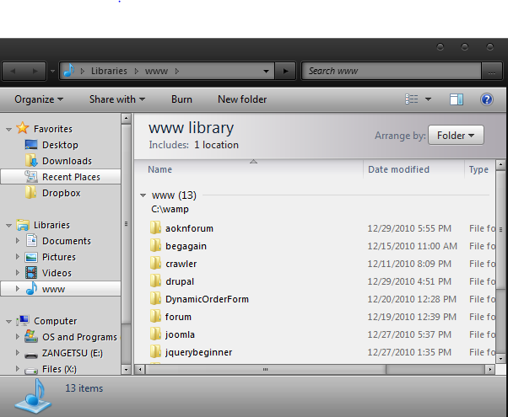Click the Libraries folder icon
This screenshot has width=508, height=417.
click(x=23, y=225)
